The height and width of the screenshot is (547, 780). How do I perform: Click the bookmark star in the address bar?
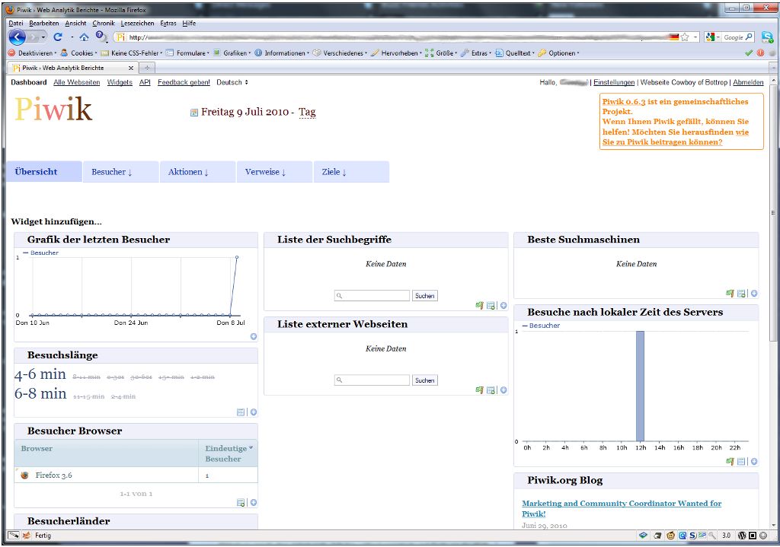685,37
